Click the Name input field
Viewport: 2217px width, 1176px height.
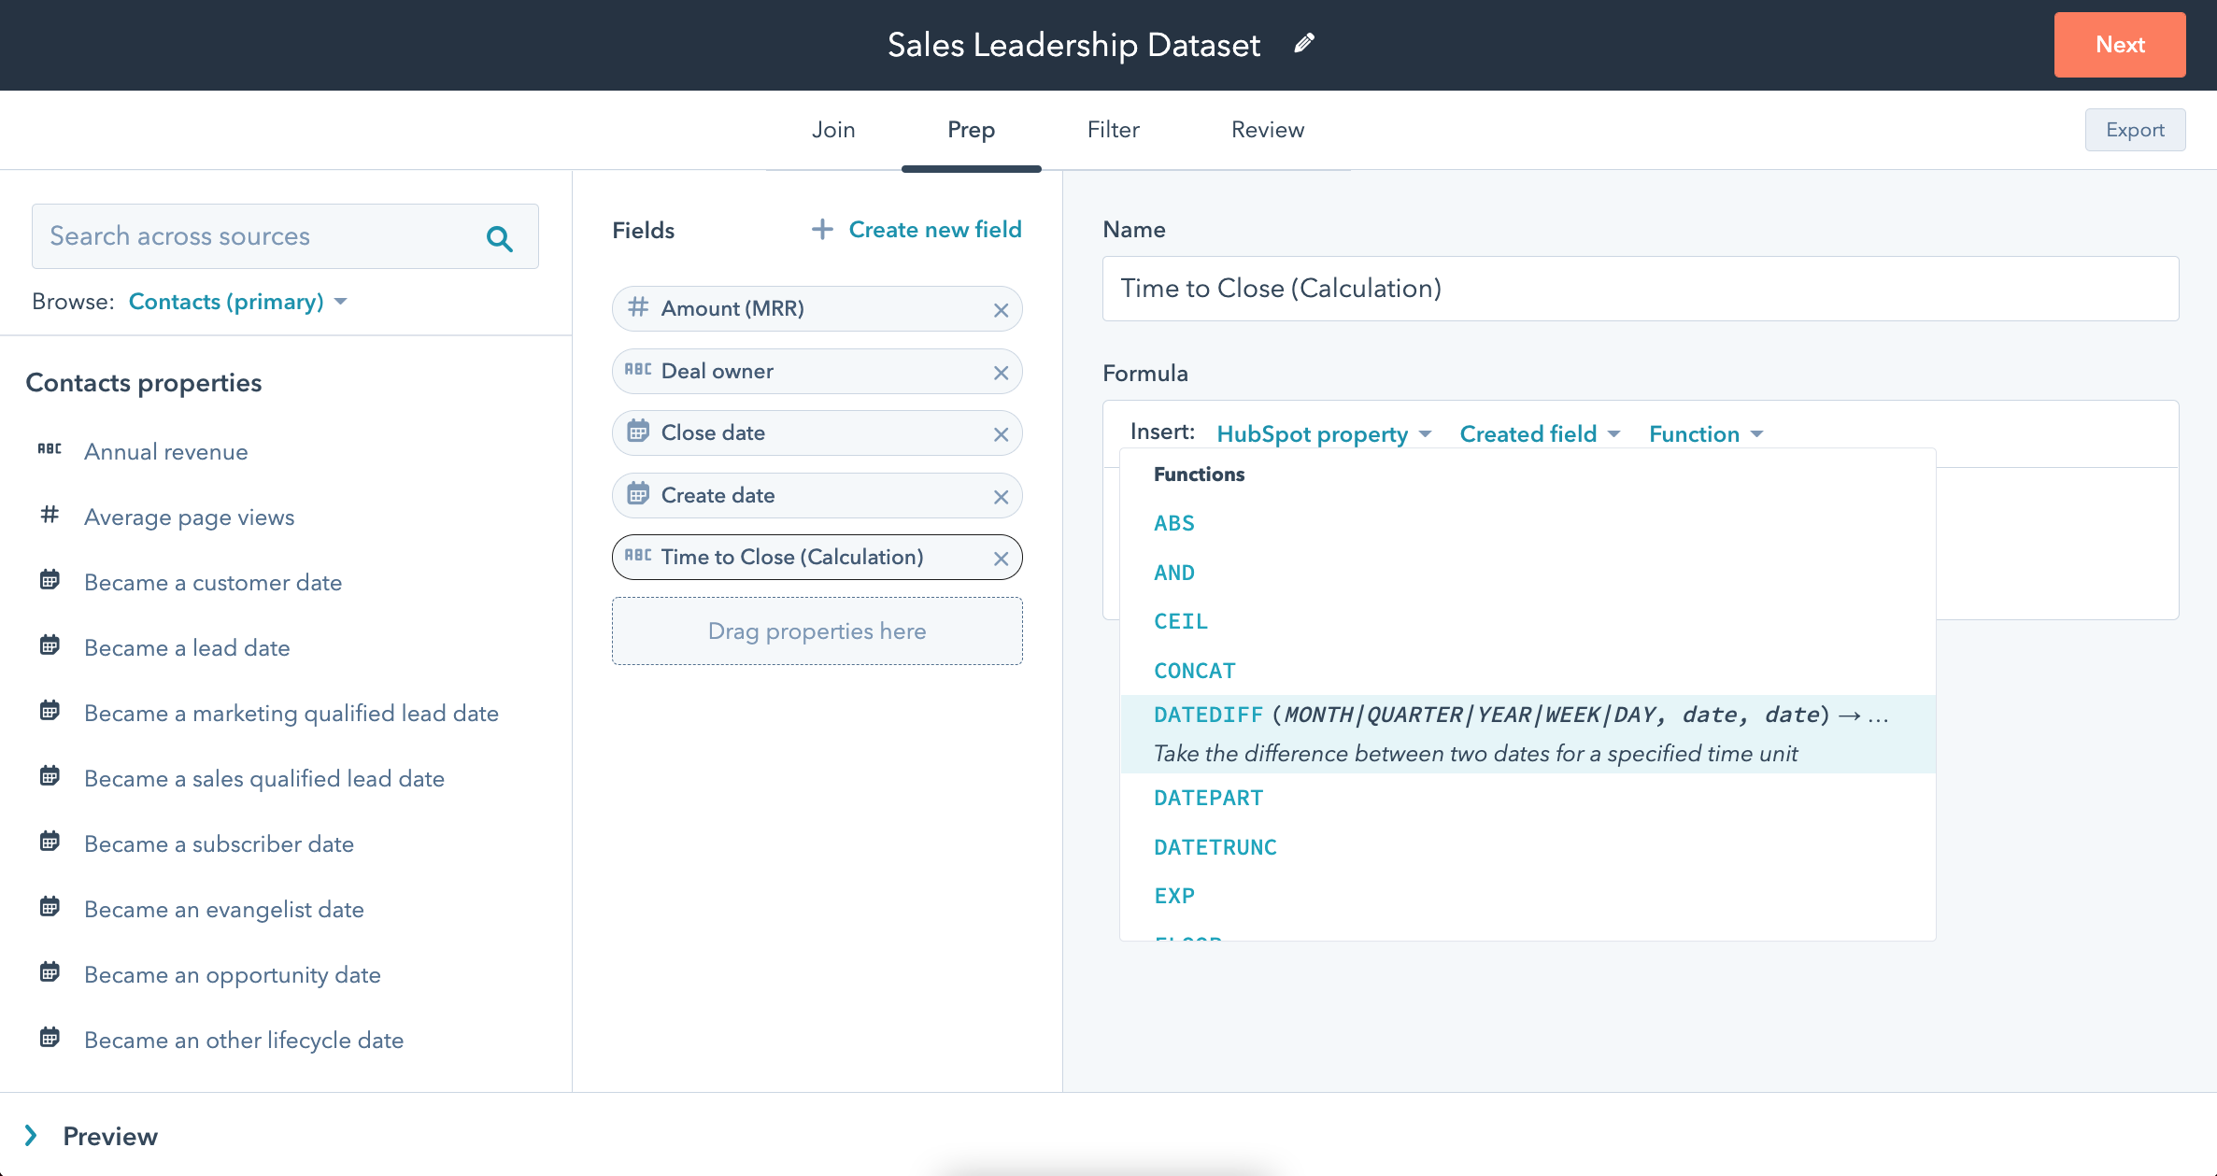(x=1640, y=289)
